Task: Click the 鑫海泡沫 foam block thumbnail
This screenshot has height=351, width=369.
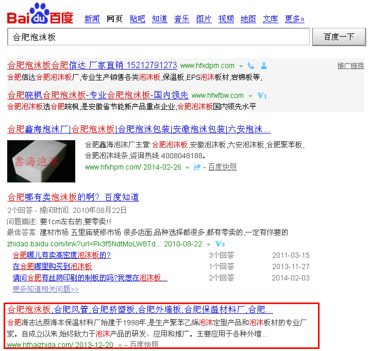Action: 41,161
